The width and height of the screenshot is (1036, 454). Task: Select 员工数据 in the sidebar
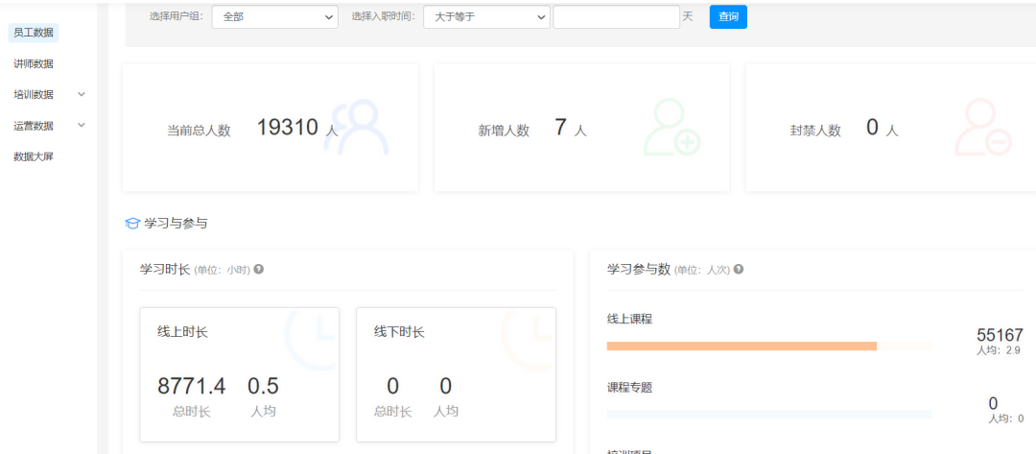34,33
